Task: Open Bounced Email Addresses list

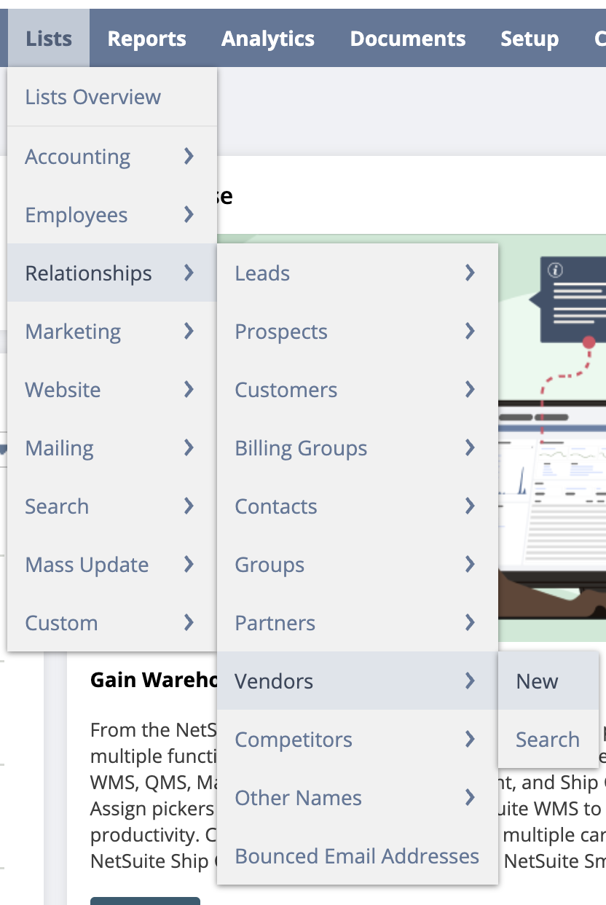Action: [357, 856]
